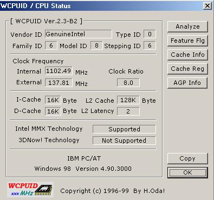The image size is (214, 200).
Task: Click the 'Windows 98 Version 4.90.3000' text
Action: [83, 169]
